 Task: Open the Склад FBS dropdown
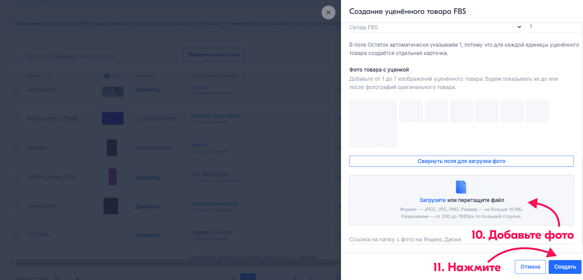[x=436, y=27]
